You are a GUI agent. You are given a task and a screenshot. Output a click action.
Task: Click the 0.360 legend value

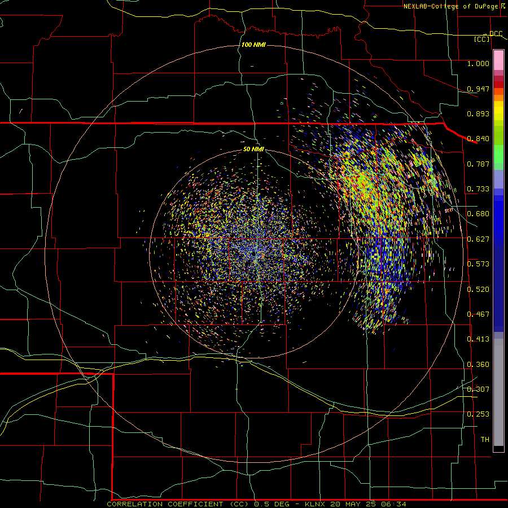tap(478, 365)
